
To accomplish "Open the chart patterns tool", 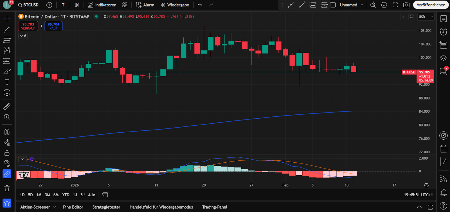I will point(7,50).
